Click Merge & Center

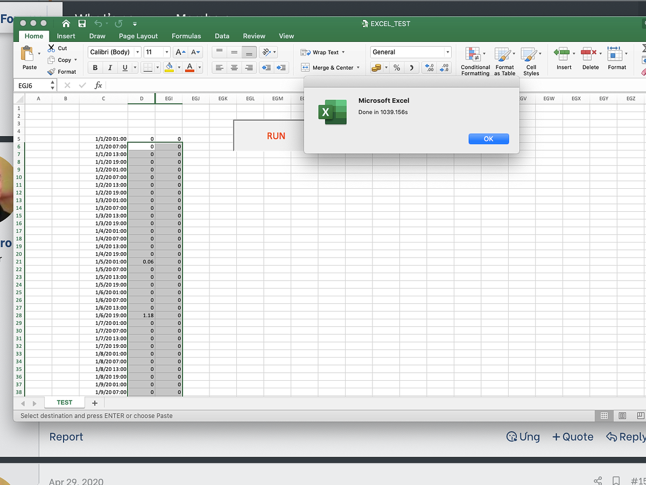(x=329, y=68)
